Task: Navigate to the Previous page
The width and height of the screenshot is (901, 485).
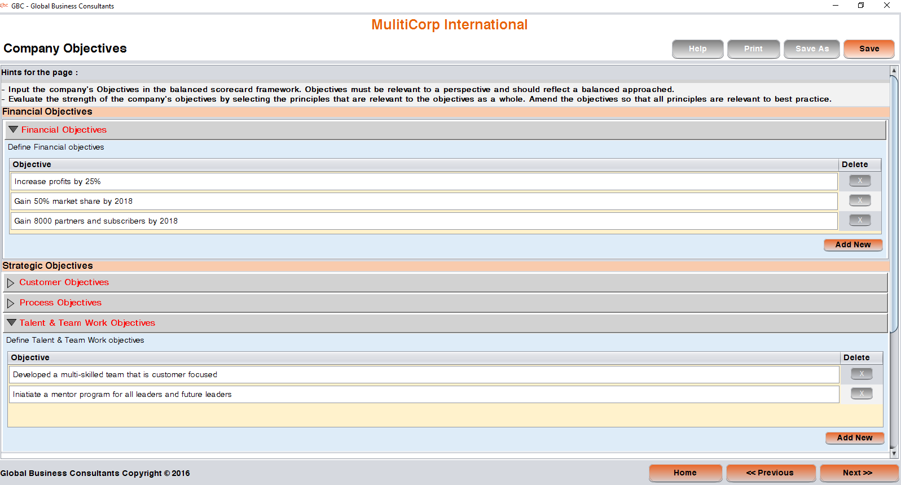Action: (770, 473)
